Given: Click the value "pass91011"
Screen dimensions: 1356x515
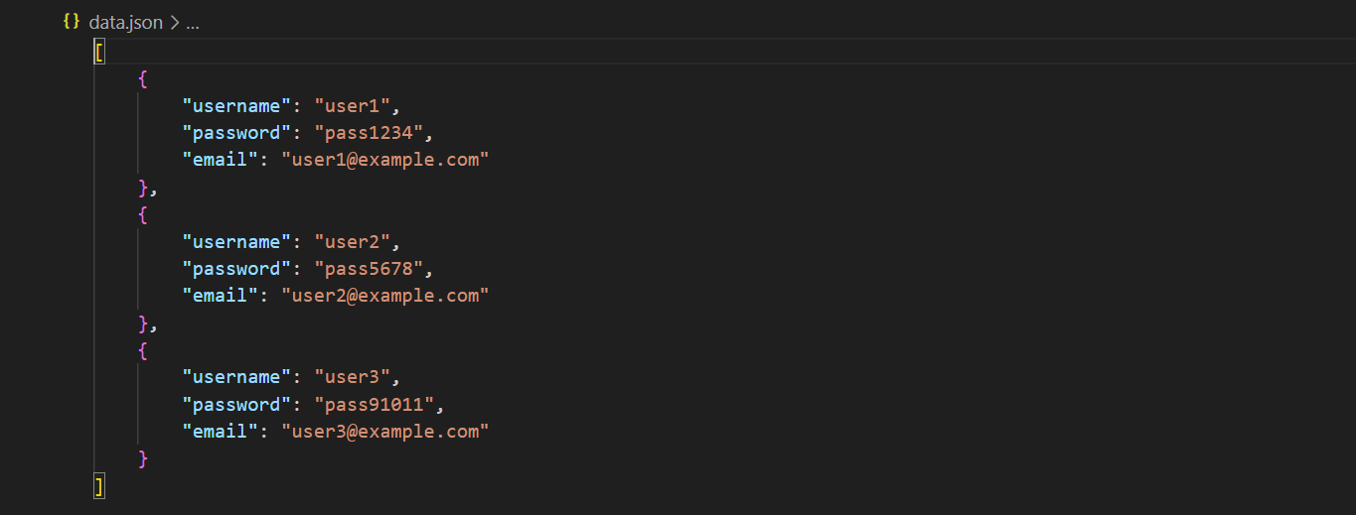Looking at the screenshot, I should [376, 405].
